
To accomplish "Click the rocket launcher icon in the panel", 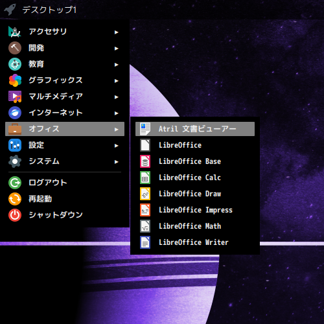I will click(10, 10).
